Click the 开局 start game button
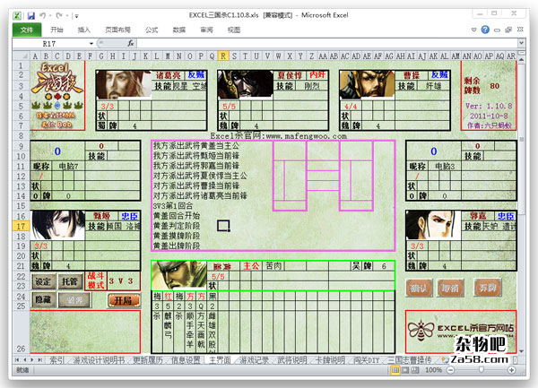The height and width of the screenshot is (388, 538). pos(123,301)
